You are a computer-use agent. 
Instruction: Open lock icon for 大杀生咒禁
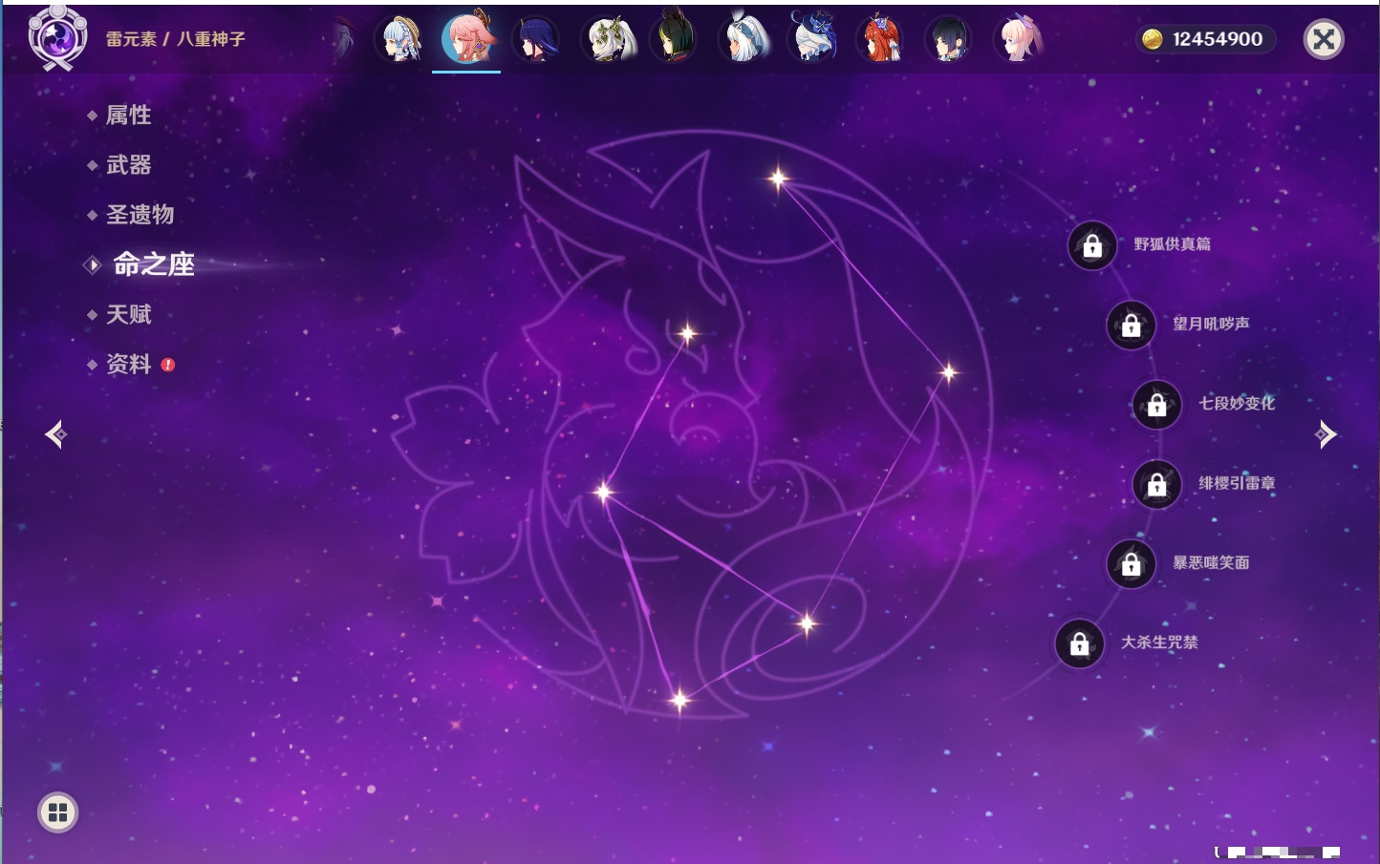[x=1080, y=643]
